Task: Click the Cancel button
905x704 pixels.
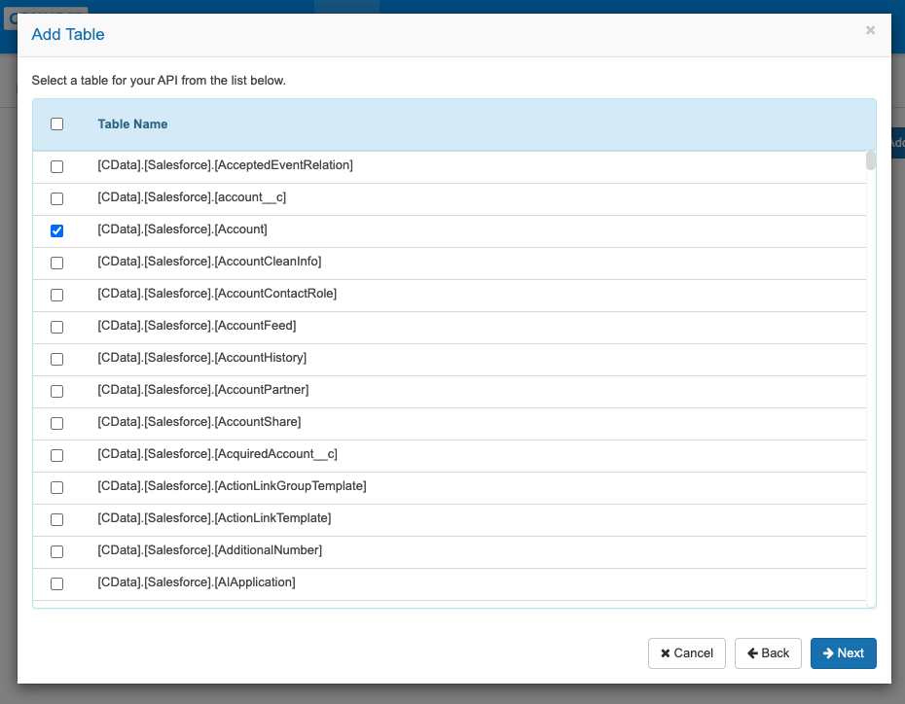Action: click(687, 653)
